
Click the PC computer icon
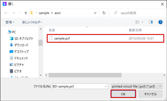coord(9,32)
